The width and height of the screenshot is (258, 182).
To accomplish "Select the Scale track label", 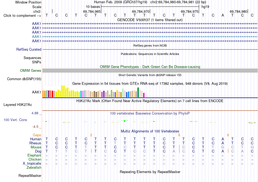I will point(37,7).
